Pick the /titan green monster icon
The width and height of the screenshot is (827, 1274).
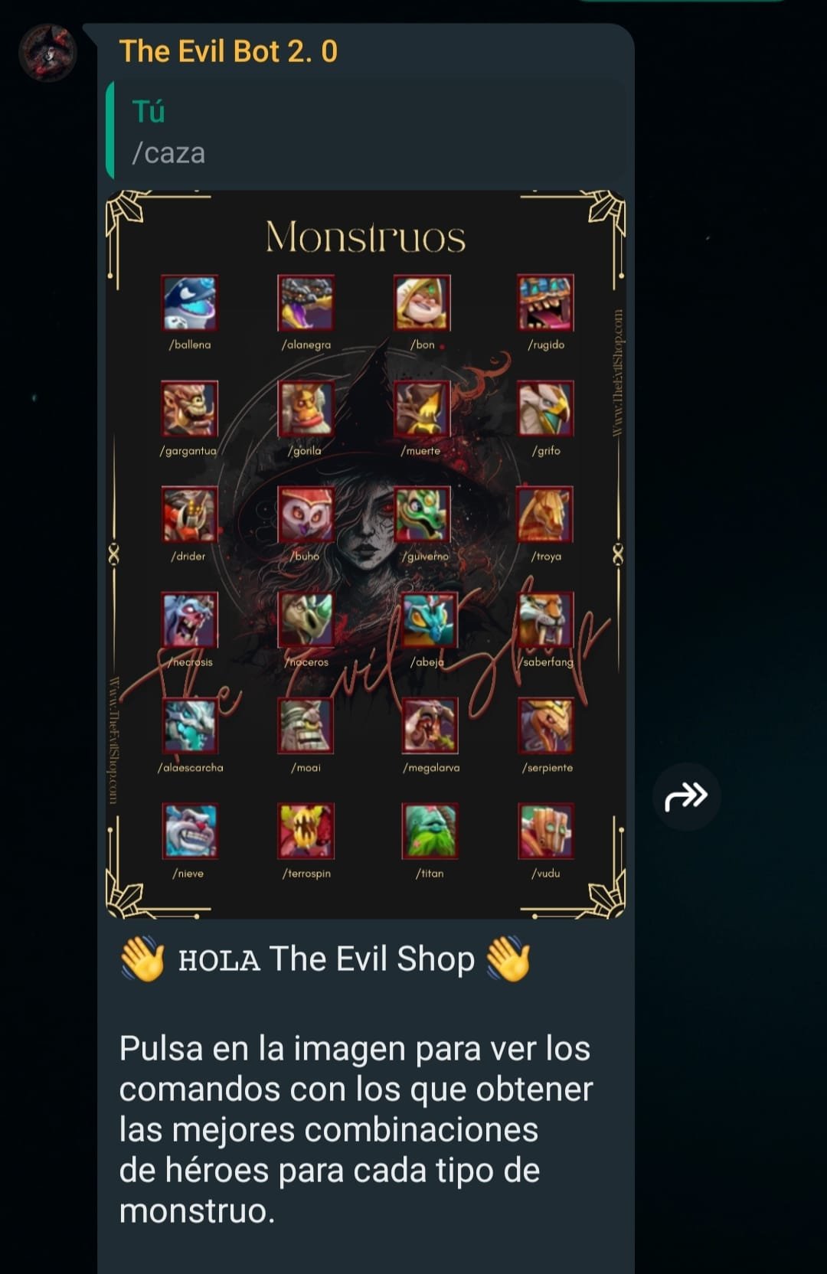pos(430,831)
